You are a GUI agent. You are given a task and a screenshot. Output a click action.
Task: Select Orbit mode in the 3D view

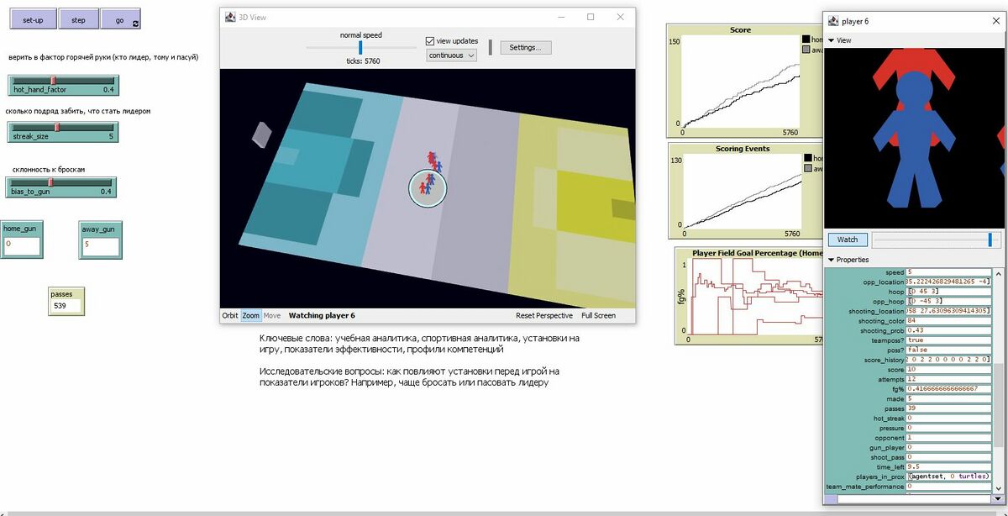[229, 316]
